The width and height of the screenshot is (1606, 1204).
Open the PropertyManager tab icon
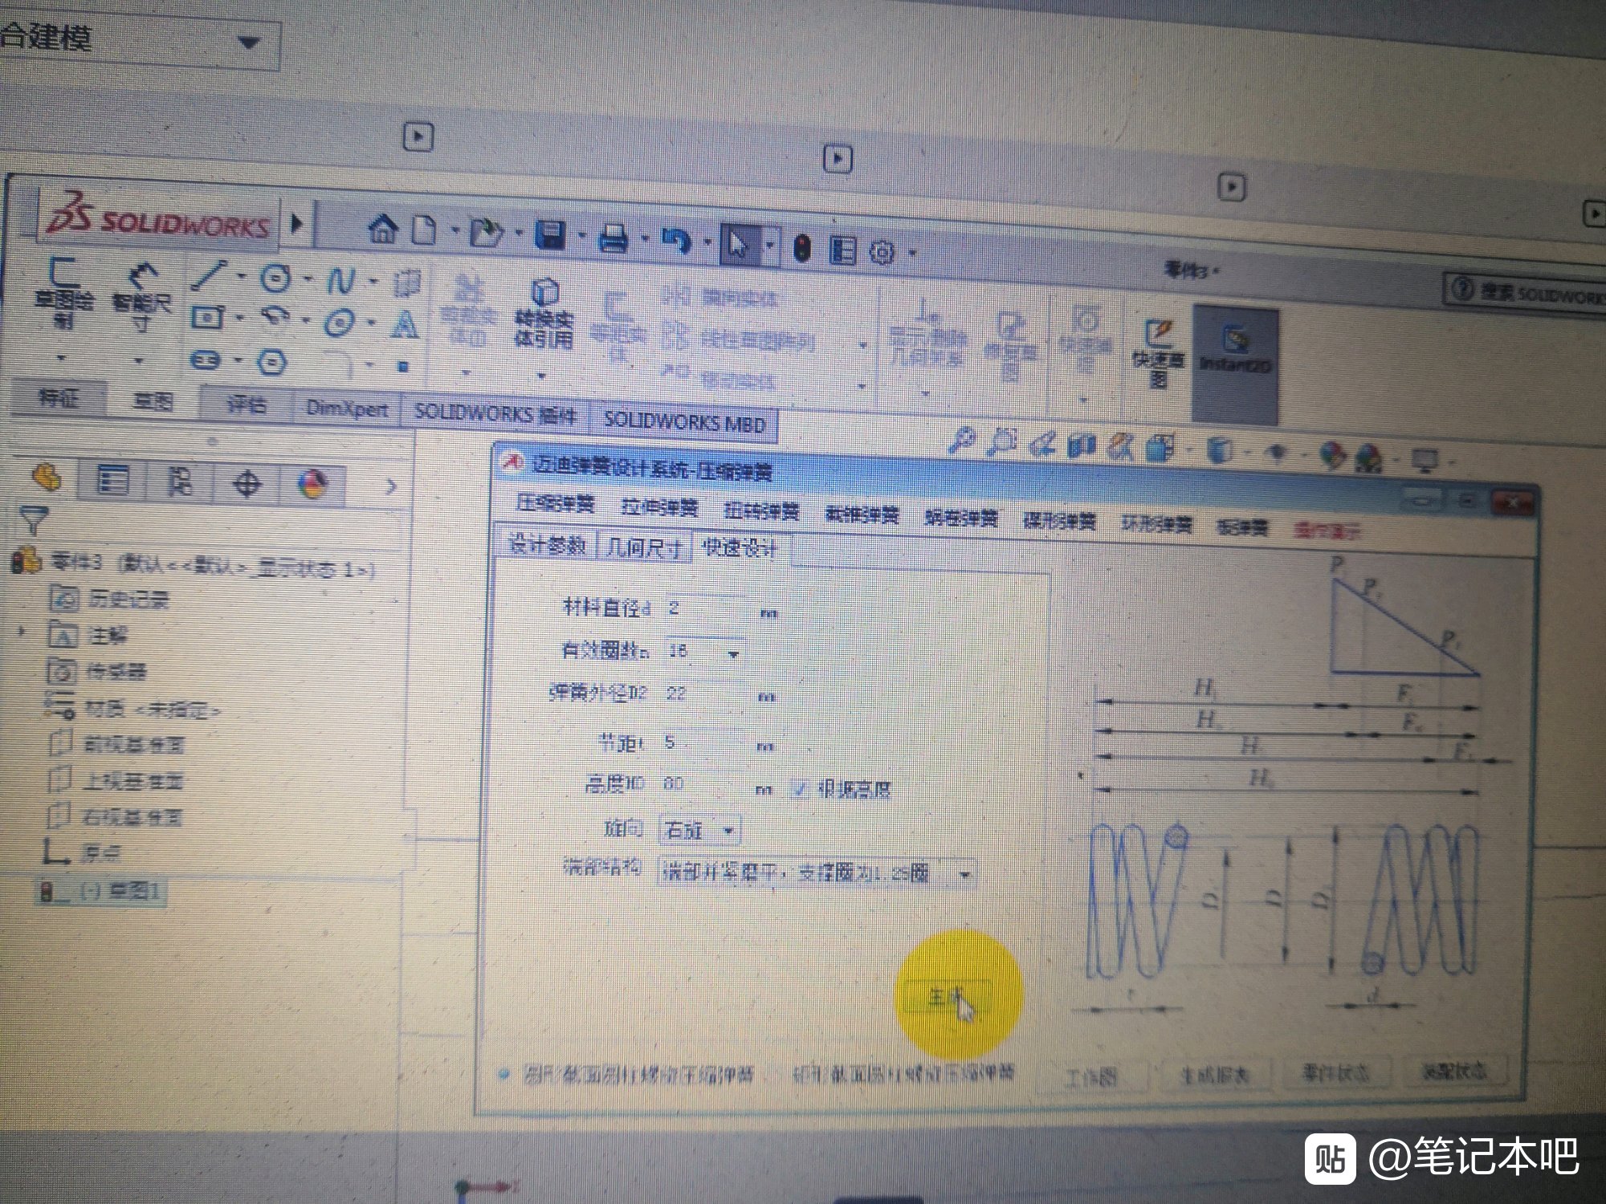[112, 481]
